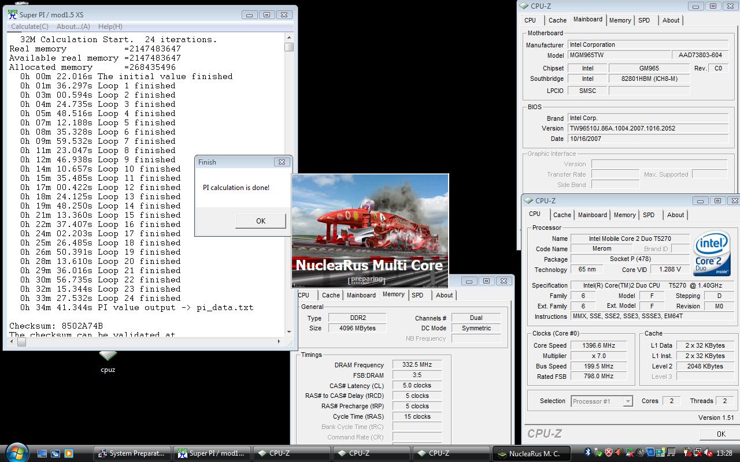740x462 pixels.
Task: Select SPD tab in processor CPU-Z window
Action: pyautogui.click(x=649, y=215)
